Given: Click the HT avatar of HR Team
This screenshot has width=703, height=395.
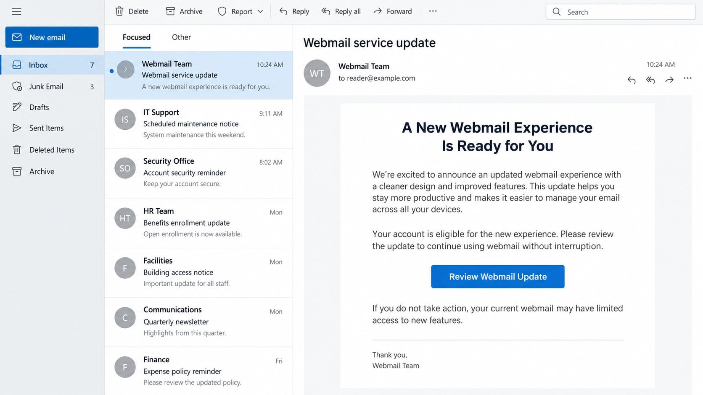Looking at the screenshot, I should (125, 218).
